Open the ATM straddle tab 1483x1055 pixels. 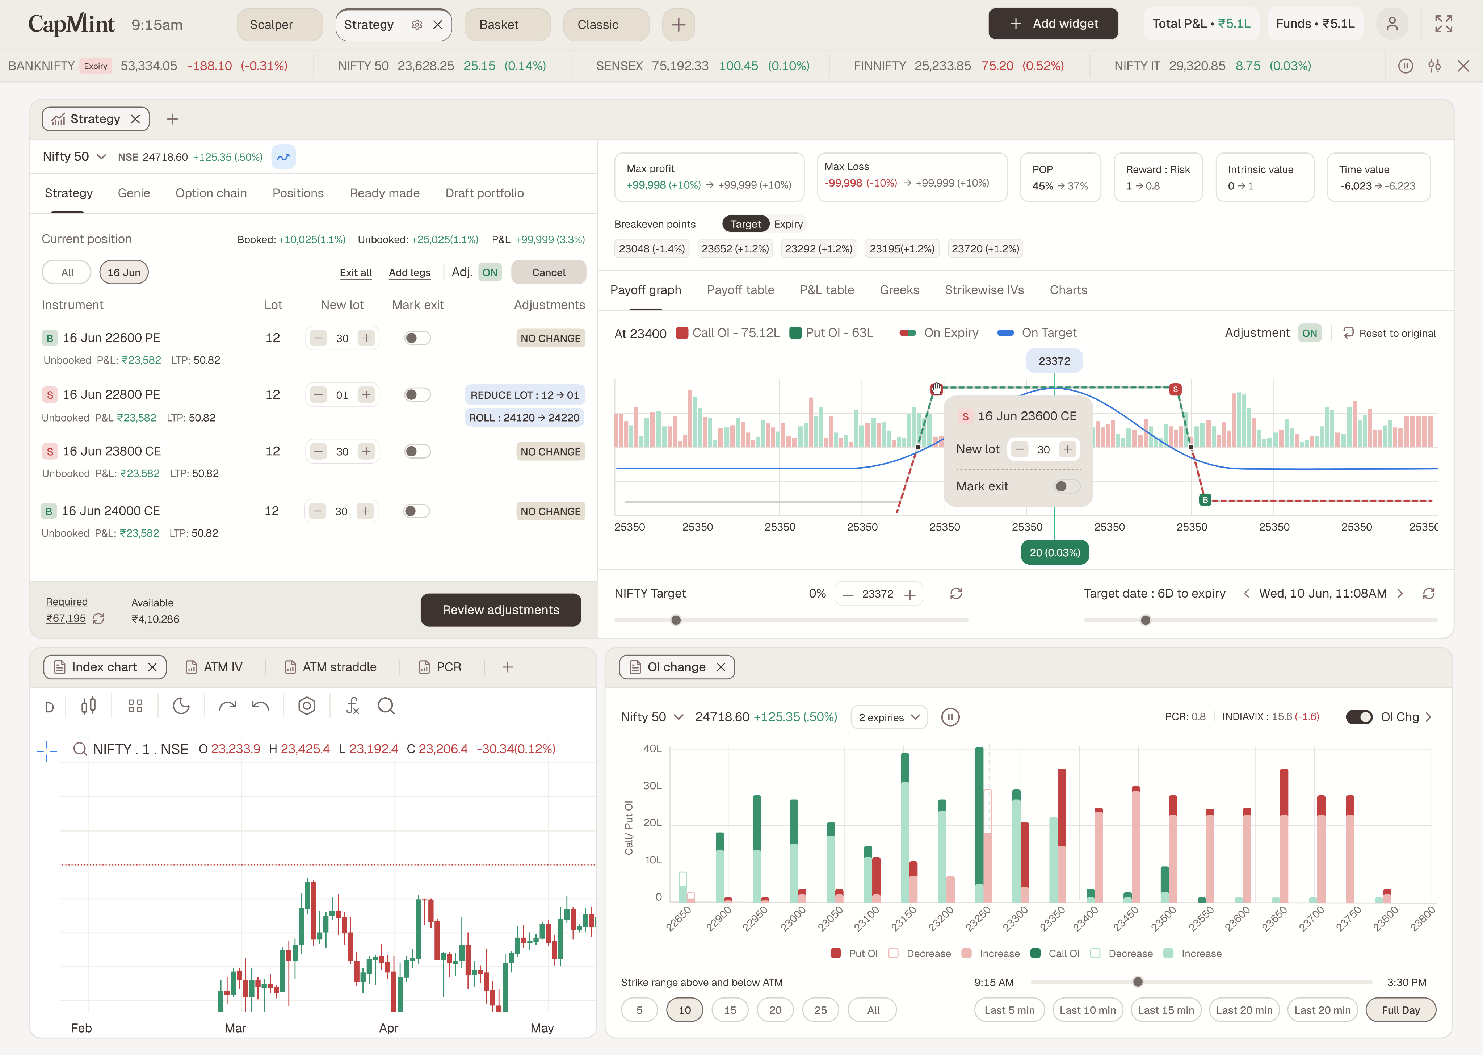[331, 667]
